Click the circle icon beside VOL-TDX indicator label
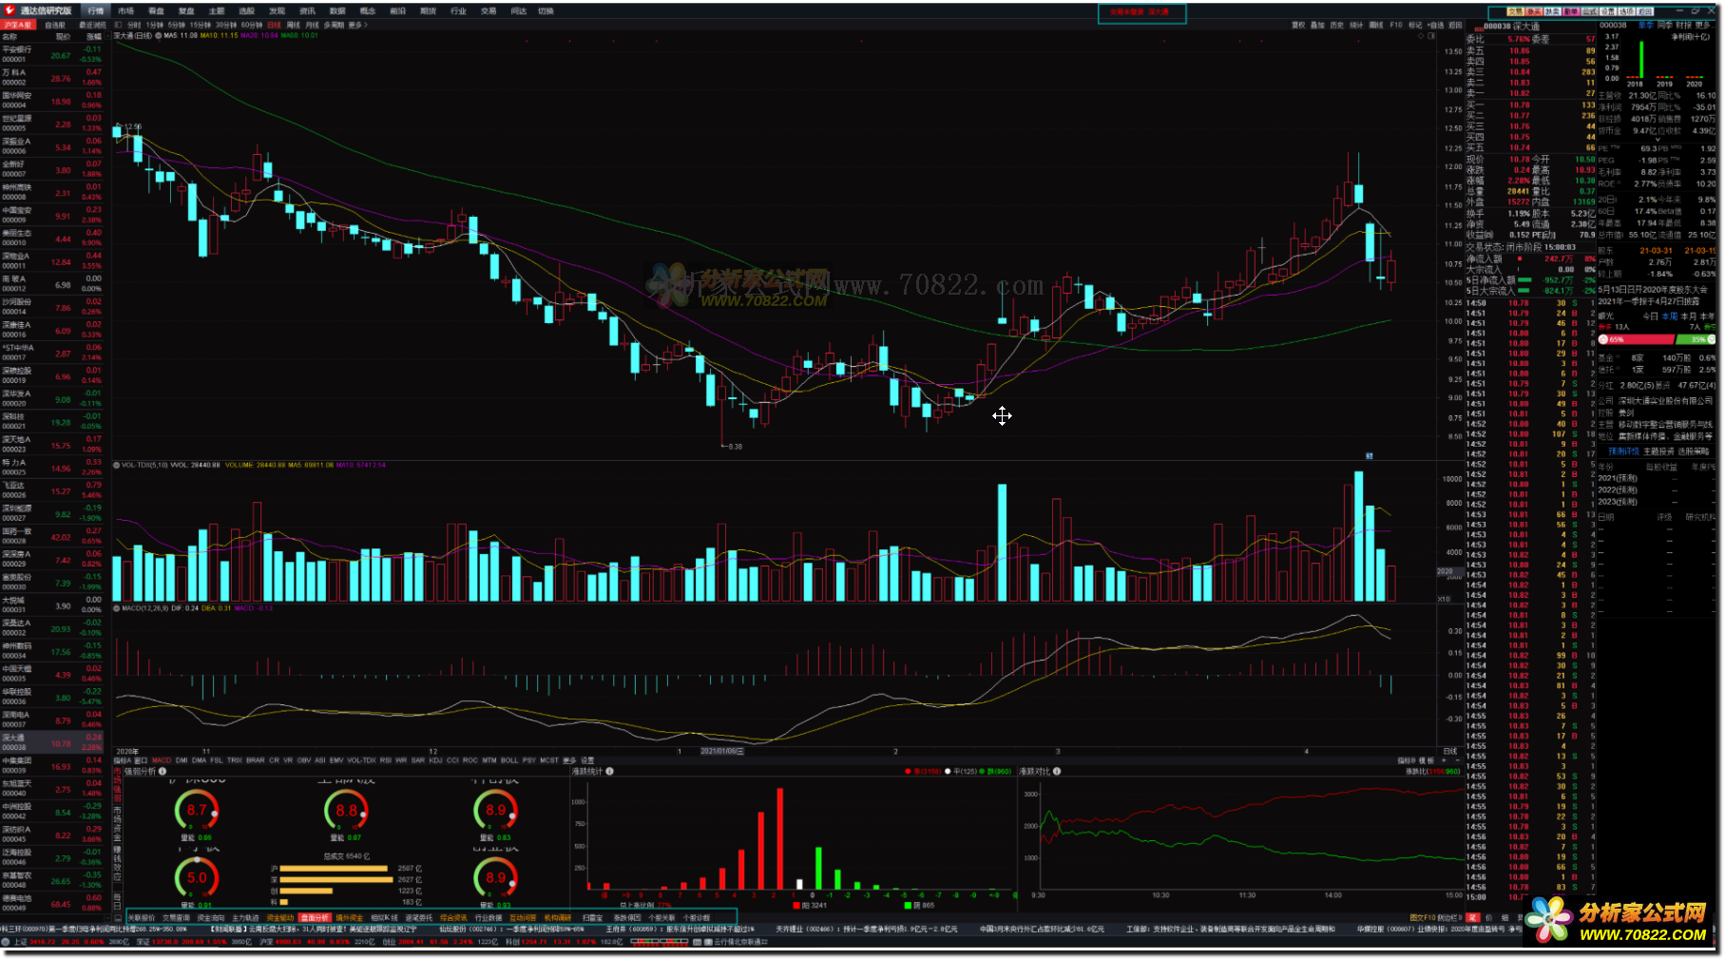1725x959 pixels. click(117, 465)
